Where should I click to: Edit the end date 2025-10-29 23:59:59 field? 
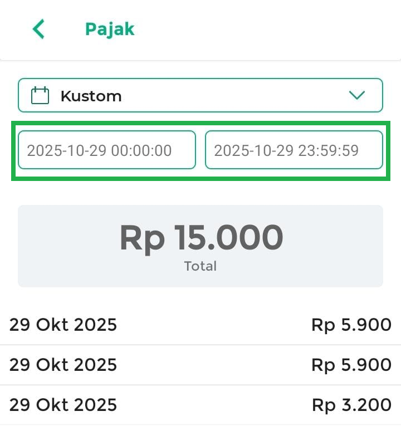[x=294, y=150]
